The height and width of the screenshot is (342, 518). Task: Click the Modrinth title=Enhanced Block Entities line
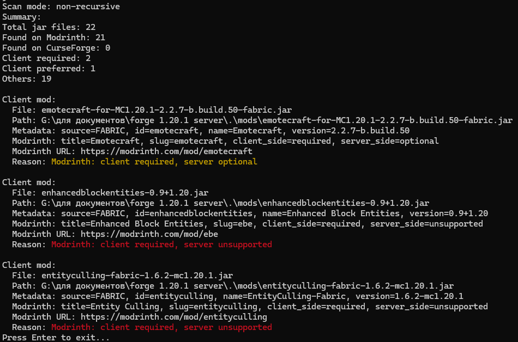(248, 224)
